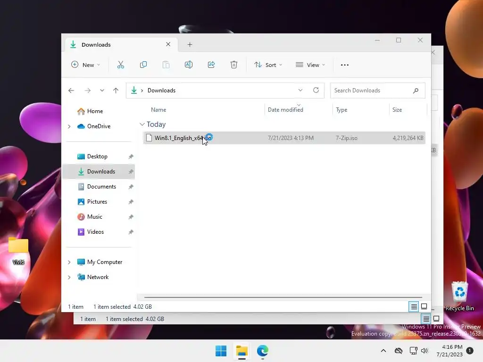
Task: Select Win8.1_English_x64 iso file
Action: 284,138
